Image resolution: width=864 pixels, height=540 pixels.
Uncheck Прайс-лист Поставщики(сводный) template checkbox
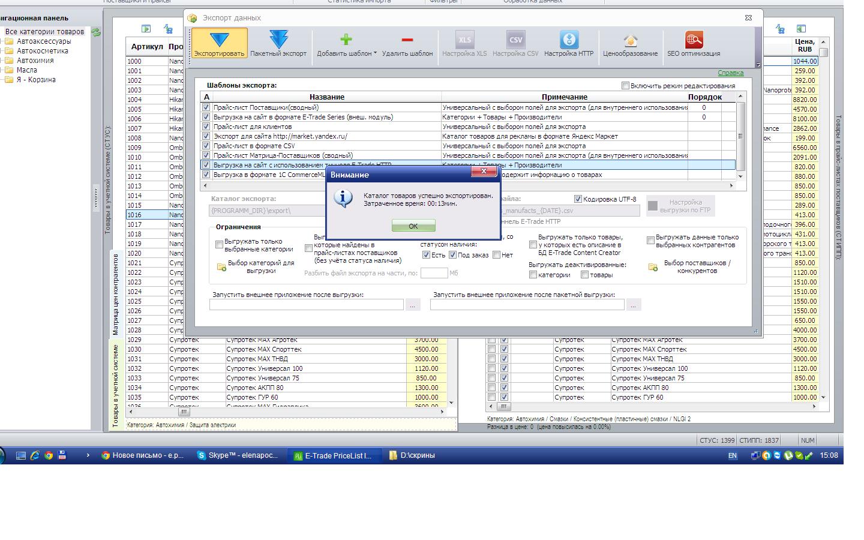[206, 107]
